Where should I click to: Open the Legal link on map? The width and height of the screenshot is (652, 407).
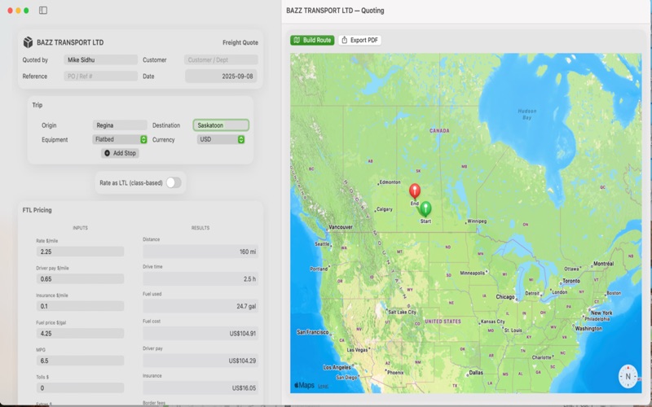(x=323, y=386)
